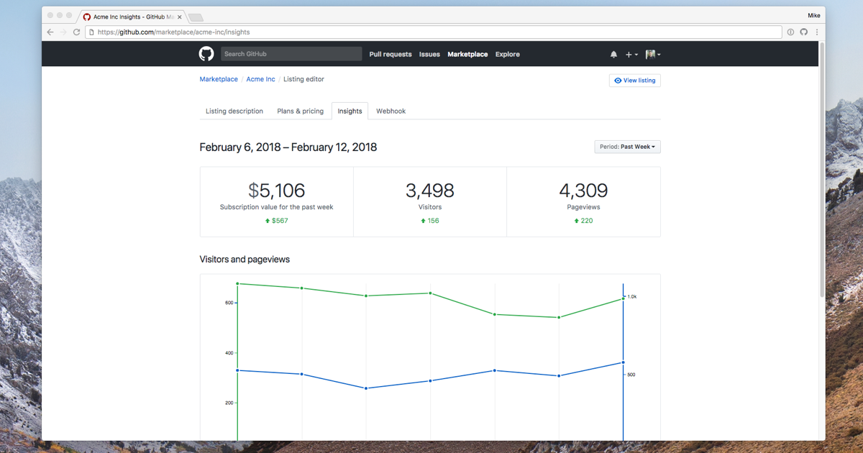This screenshot has height=453, width=863.
Task: Expand the plus create-new dropdown
Action: 631,55
